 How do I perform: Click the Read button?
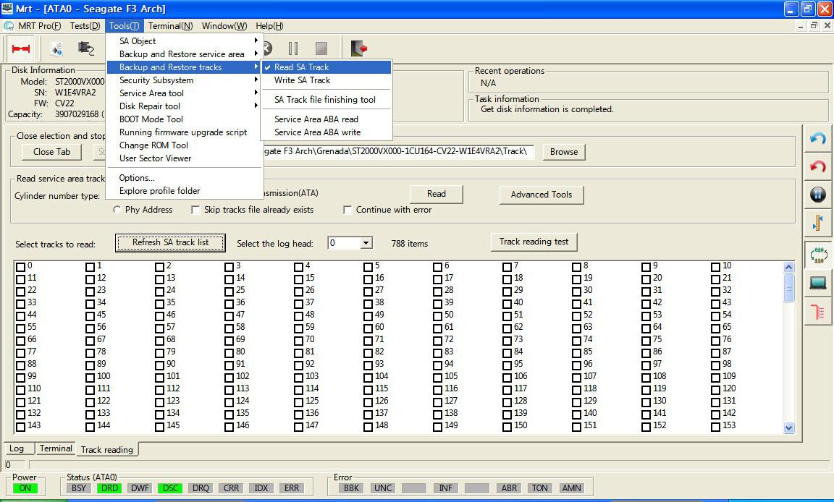(x=436, y=194)
